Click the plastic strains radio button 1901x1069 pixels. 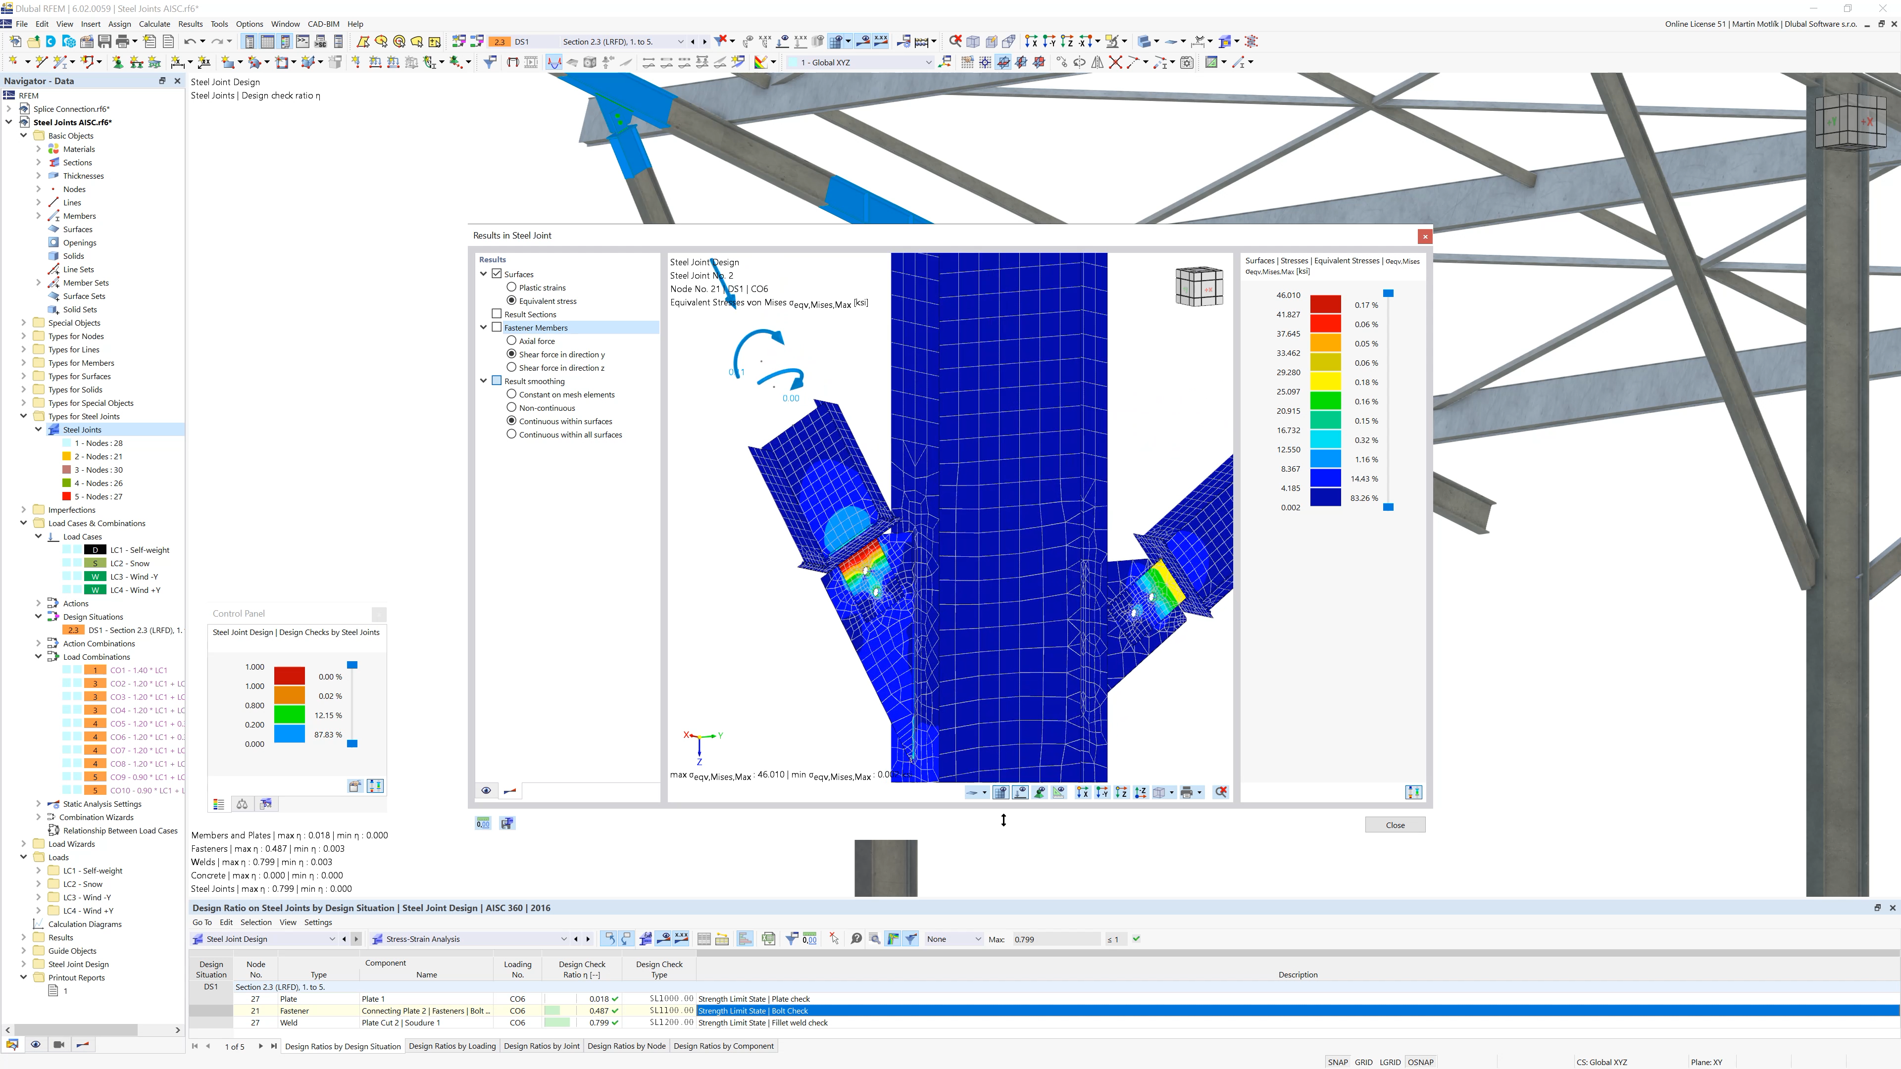(x=510, y=287)
